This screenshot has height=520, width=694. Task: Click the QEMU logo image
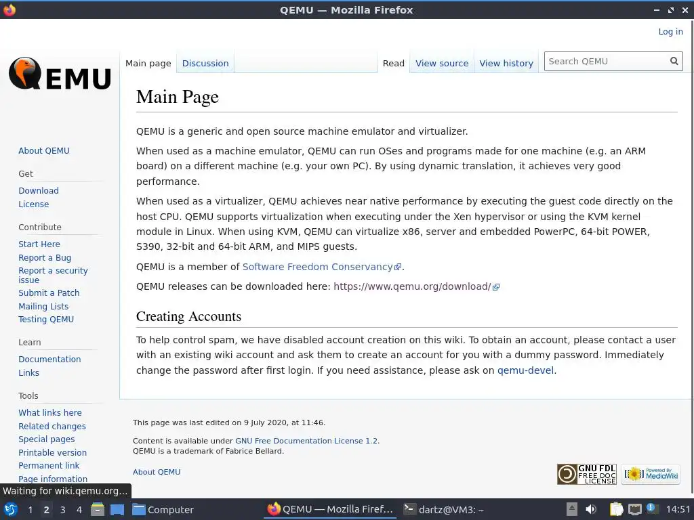(60, 74)
